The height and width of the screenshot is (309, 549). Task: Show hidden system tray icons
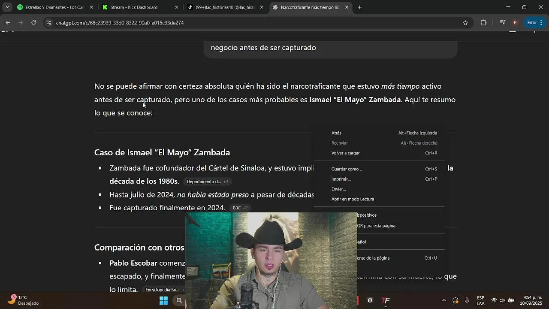click(x=443, y=300)
